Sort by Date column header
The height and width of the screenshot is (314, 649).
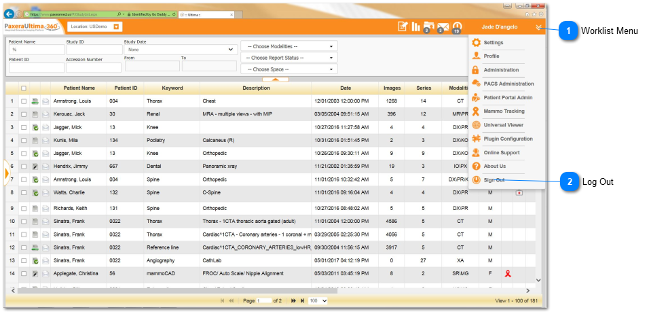pos(345,88)
